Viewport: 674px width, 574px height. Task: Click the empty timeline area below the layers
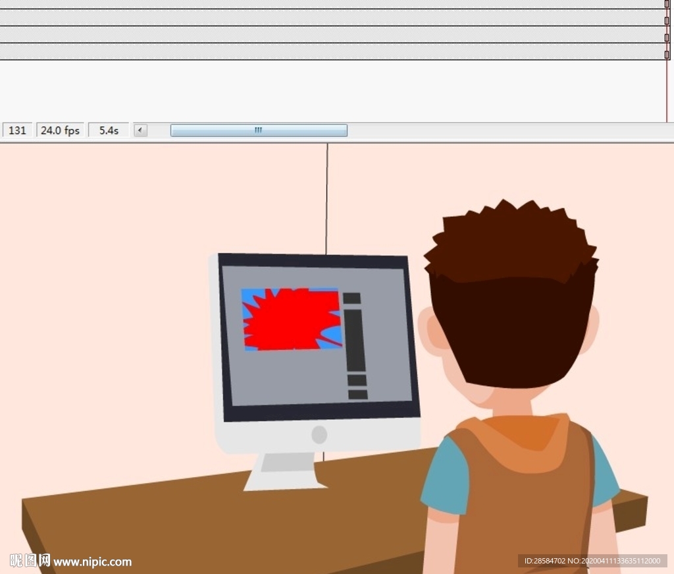tap(329, 91)
